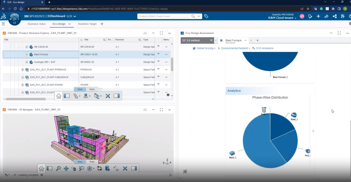
Task: Toggle visibility eye for Hydrogen DRI + EAF row
Action: pyautogui.click(x=158, y=61)
